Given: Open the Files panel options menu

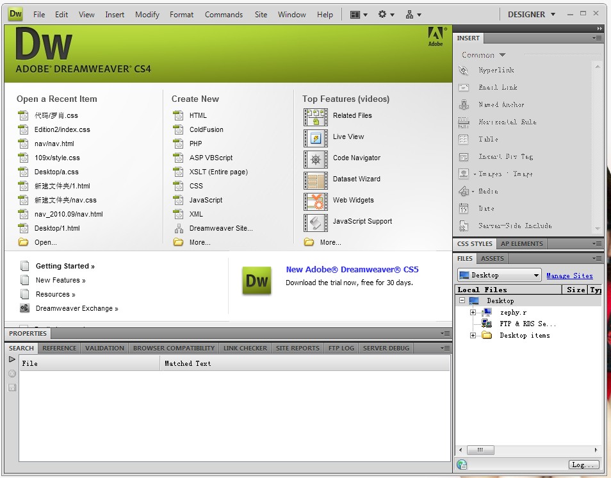Looking at the screenshot, I should [x=597, y=258].
